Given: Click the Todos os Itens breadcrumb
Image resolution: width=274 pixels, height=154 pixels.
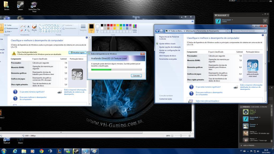Looking at the screenshot, I should pos(177,31).
